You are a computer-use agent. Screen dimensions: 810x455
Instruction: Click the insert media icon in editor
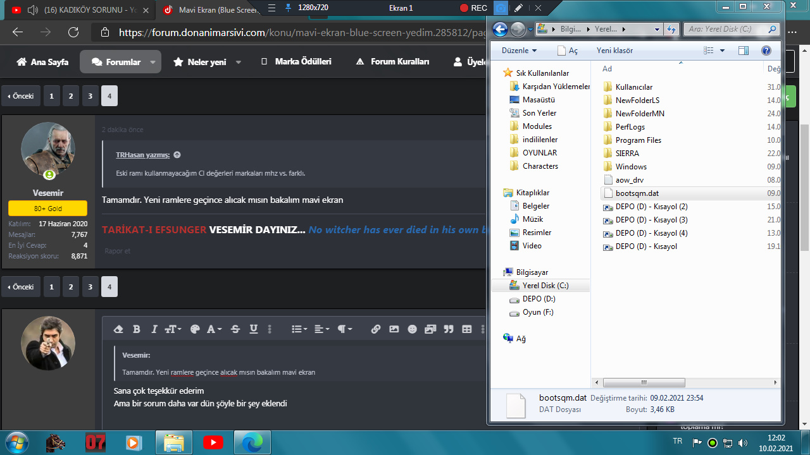[x=431, y=329]
